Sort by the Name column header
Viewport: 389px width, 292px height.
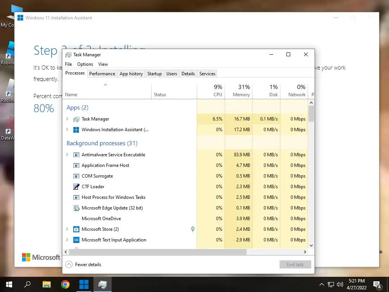coord(107,91)
